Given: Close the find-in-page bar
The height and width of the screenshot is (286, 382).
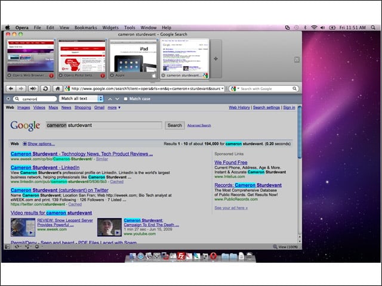Looking at the screenshot, I should coord(8,99).
